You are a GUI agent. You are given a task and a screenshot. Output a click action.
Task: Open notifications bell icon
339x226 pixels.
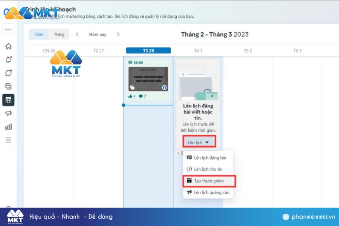click(8, 60)
